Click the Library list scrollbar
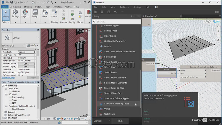The image size is (222, 125). 141,89
